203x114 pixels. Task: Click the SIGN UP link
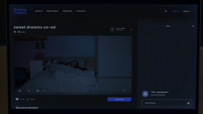[x=186, y=11]
